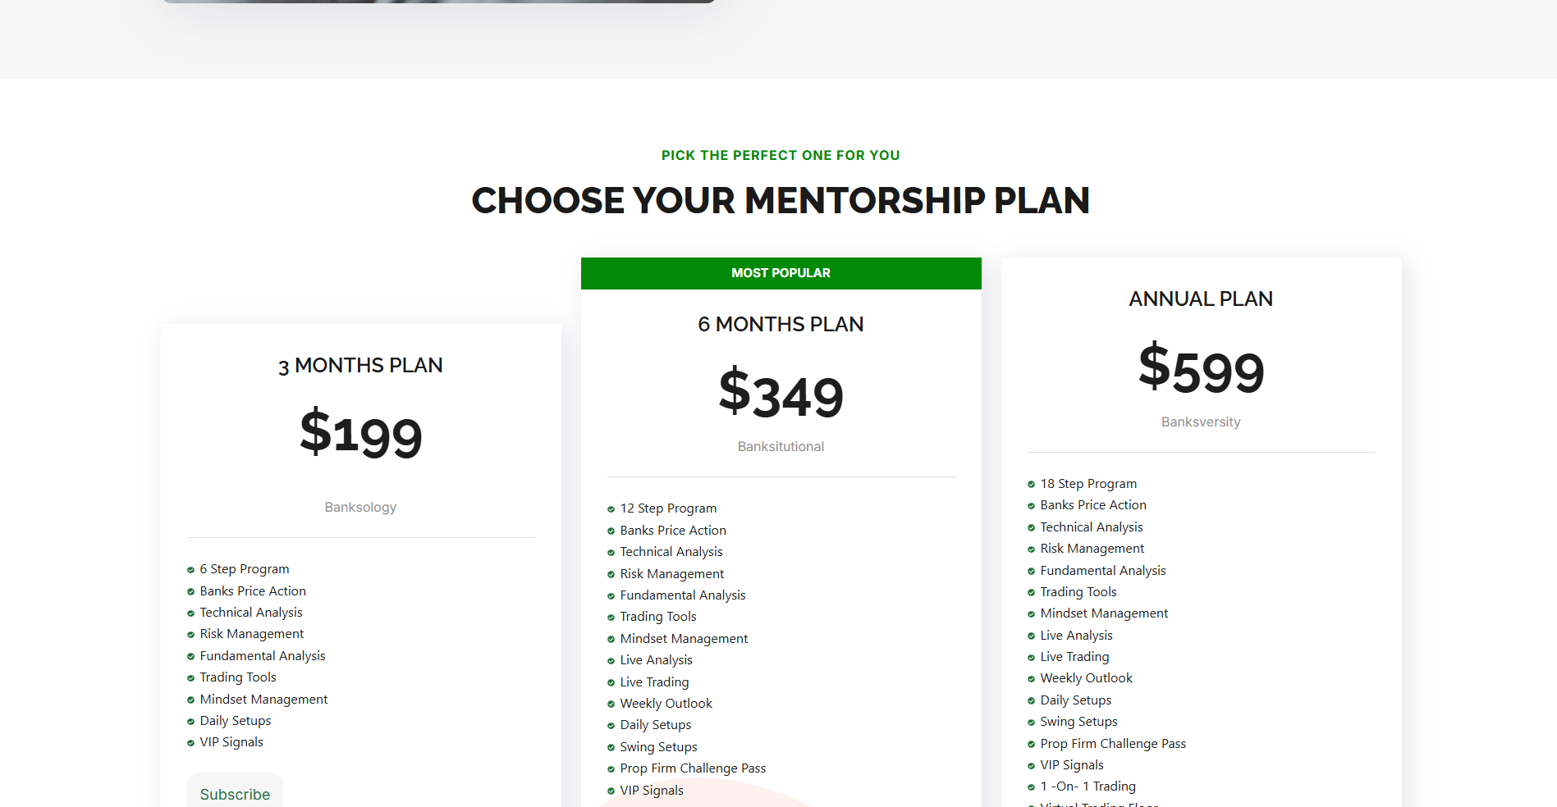The height and width of the screenshot is (807, 1557).
Task: Click the check icon beside 6 Months "Weekly Outlook"
Action: pyautogui.click(x=611, y=704)
